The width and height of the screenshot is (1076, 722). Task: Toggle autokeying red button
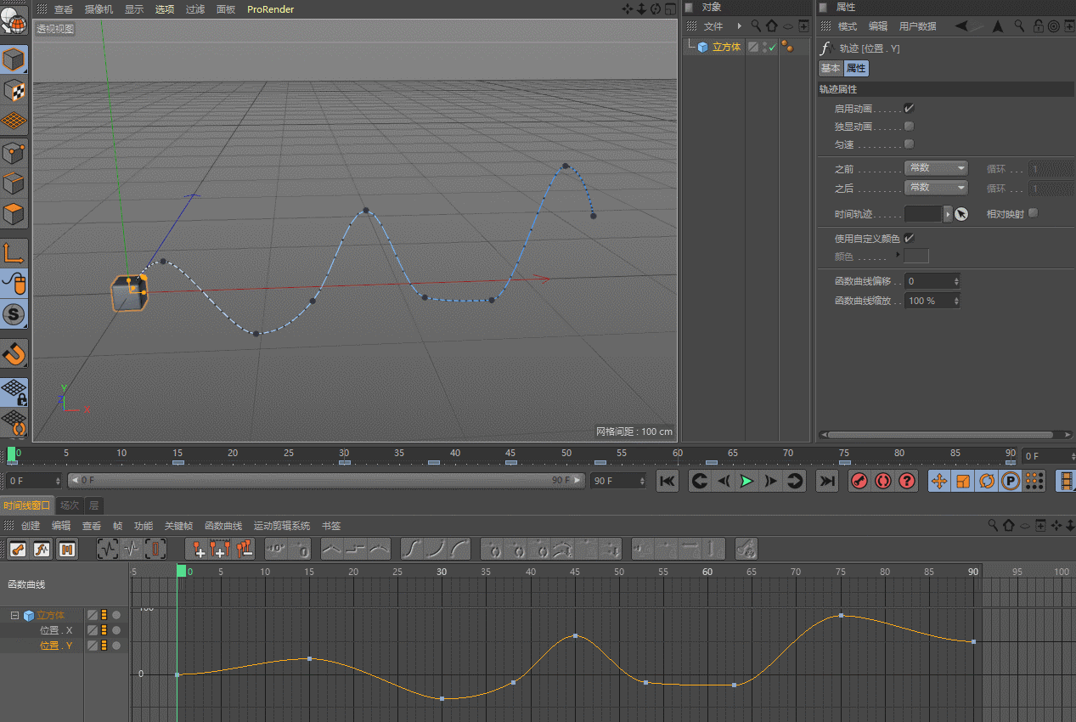click(883, 482)
